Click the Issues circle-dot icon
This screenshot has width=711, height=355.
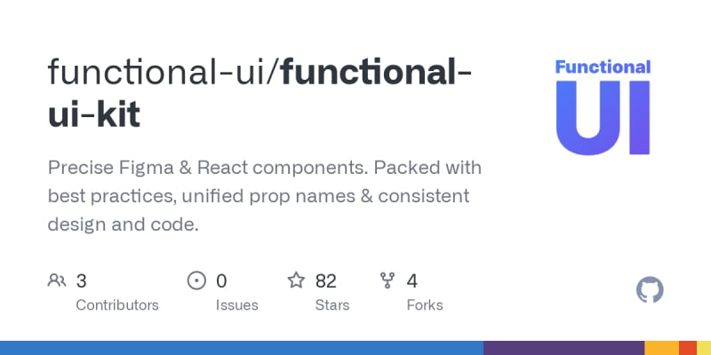coord(196,281)
